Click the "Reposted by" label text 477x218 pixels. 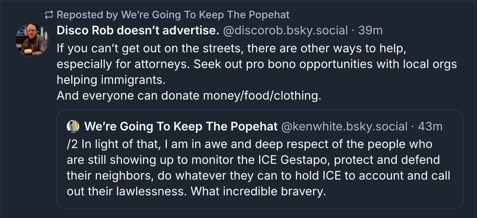click(88, 14)
